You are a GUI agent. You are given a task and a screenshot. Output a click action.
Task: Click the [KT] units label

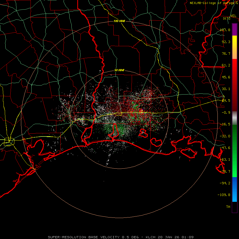(227, 18)
